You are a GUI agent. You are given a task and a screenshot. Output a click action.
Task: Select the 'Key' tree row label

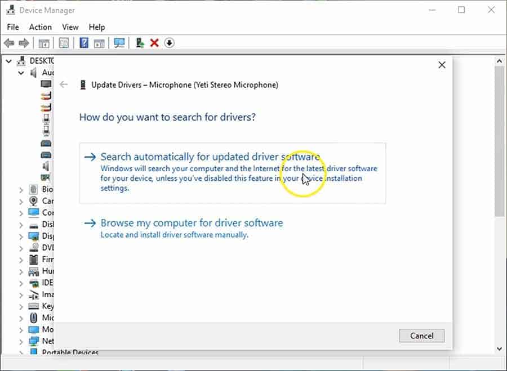[48, 306]
